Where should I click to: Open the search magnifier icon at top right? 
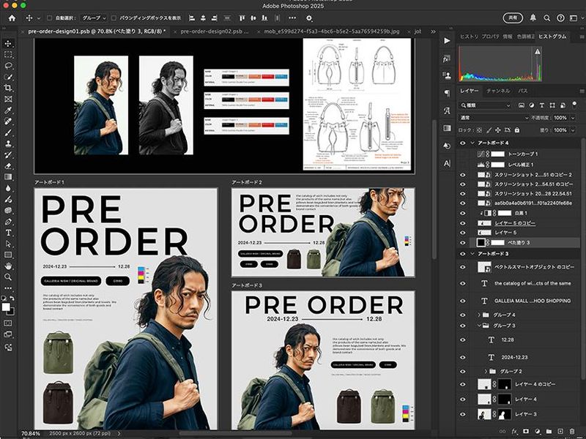547,18
